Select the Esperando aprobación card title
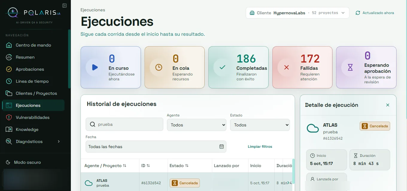The height and width of the screenshot is (191, 407). pyautogui.click(x=377, y=68)
